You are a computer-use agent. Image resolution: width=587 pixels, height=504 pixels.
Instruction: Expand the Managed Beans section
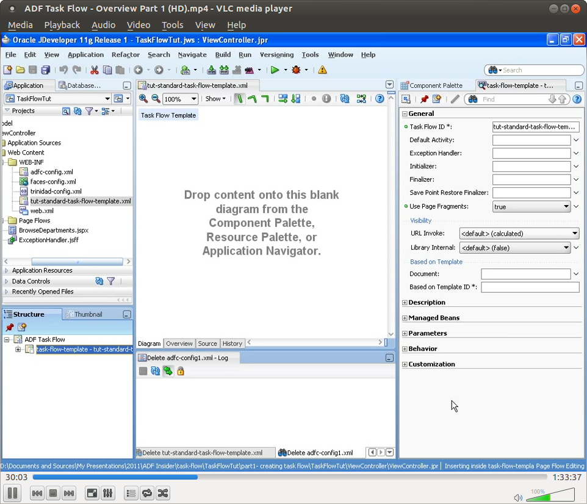403,317
